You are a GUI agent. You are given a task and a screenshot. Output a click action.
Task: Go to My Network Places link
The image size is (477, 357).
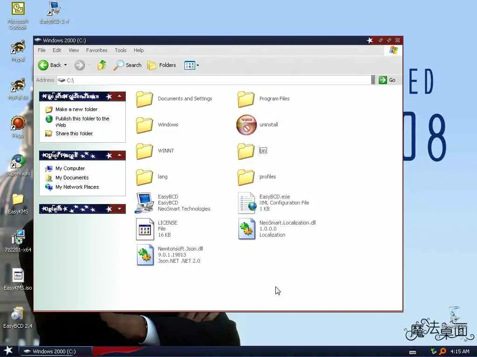[77, 187]
